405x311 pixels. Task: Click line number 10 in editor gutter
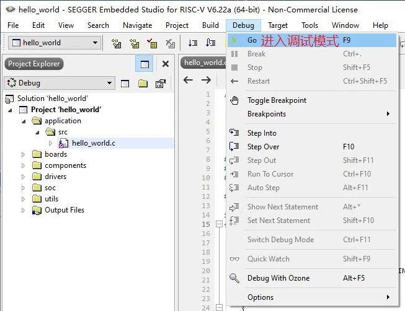[206, 178]
